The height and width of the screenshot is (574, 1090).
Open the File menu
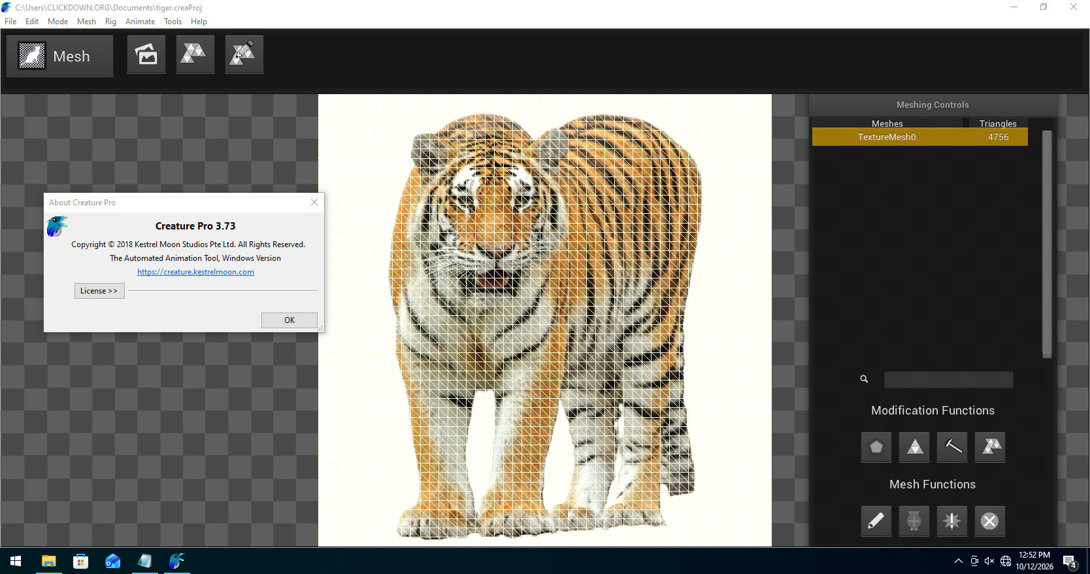pyautogui.click(x=10, y=22)
